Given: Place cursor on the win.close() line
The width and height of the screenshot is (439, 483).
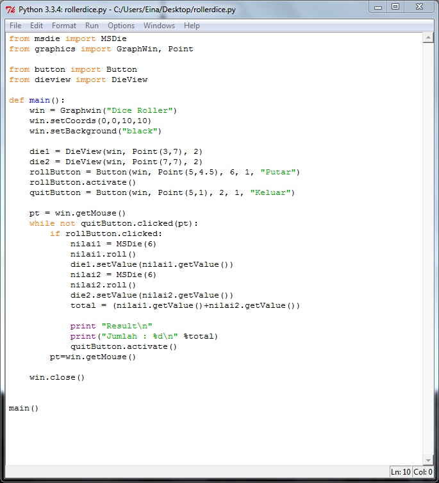Looking at the screenshot, I should 57,377.
